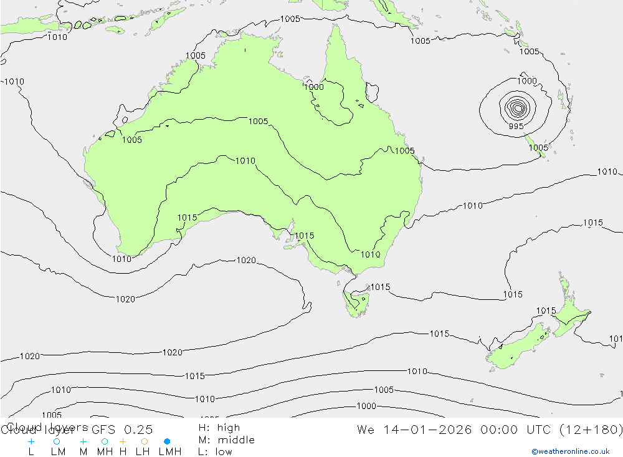Click the 'M: middle' legend text
This screenshot has width=623, height=457.
tap(227, 440)
